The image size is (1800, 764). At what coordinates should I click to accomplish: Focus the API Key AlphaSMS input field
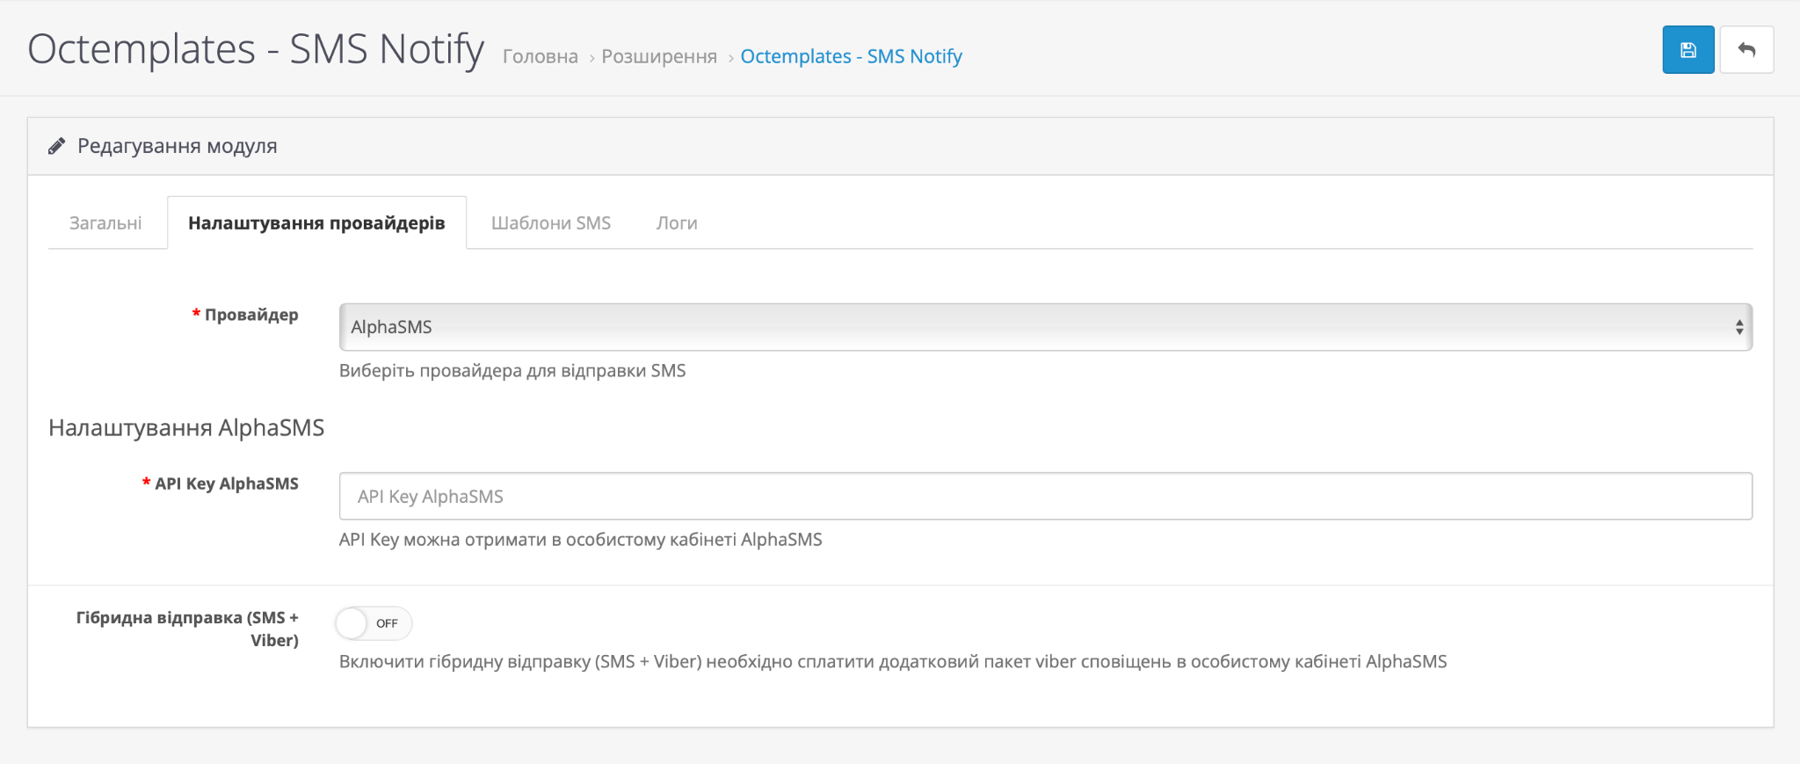pyautogui.click(x=1045, y=496)
